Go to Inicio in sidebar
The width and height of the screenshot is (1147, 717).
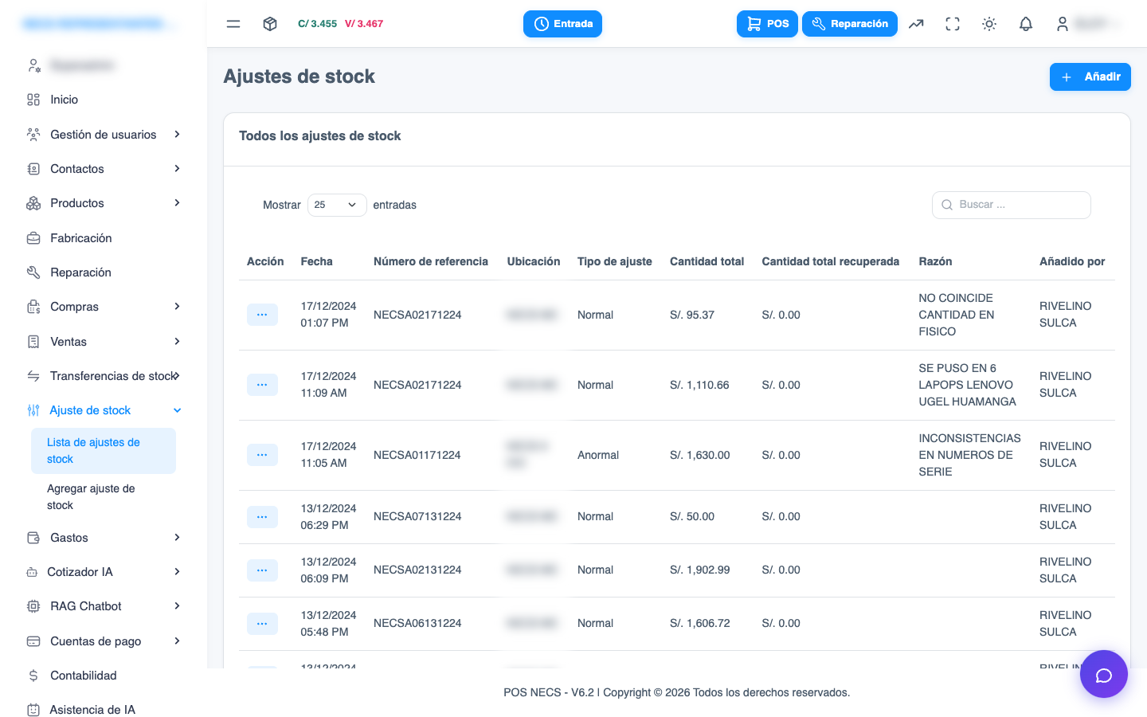tap(65, 100)
